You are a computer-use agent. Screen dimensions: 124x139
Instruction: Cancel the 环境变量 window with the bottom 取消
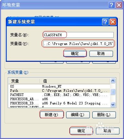point(108,131)
